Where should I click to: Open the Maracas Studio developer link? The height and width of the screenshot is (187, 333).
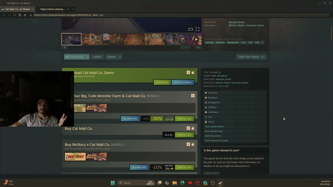pyautogui.click(x=236, y=22)
